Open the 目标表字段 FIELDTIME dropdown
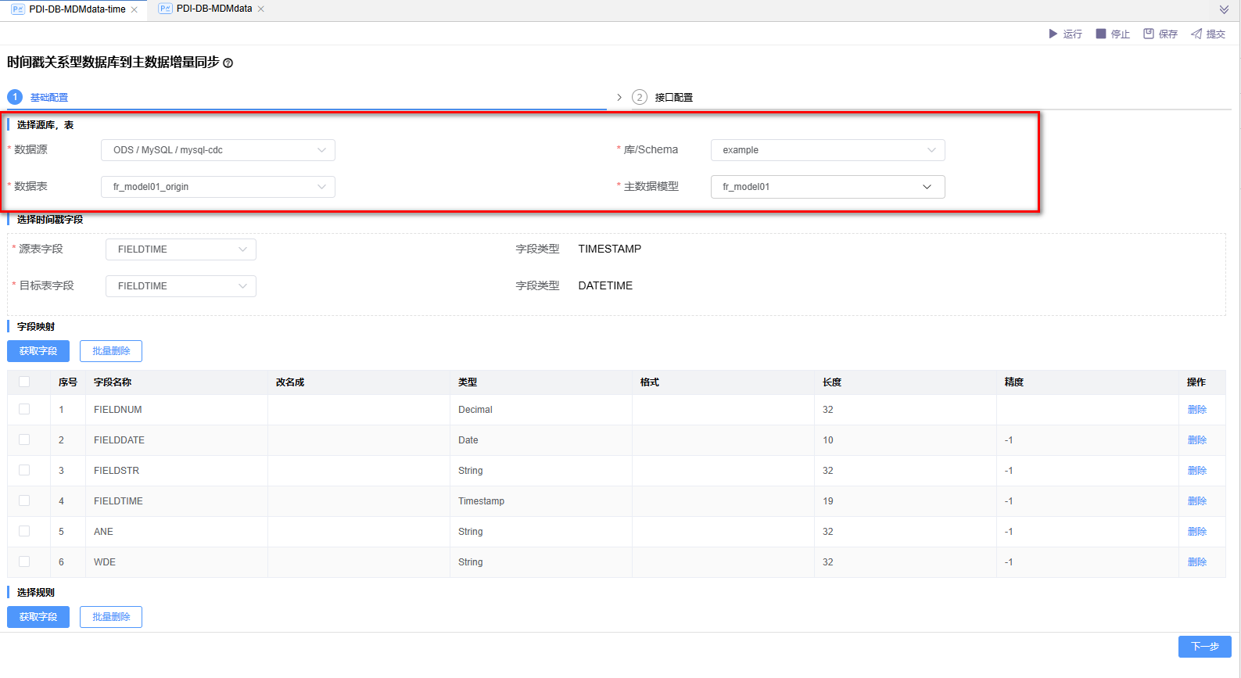Screen dimensions: 1241x678 tap(181, 286)
